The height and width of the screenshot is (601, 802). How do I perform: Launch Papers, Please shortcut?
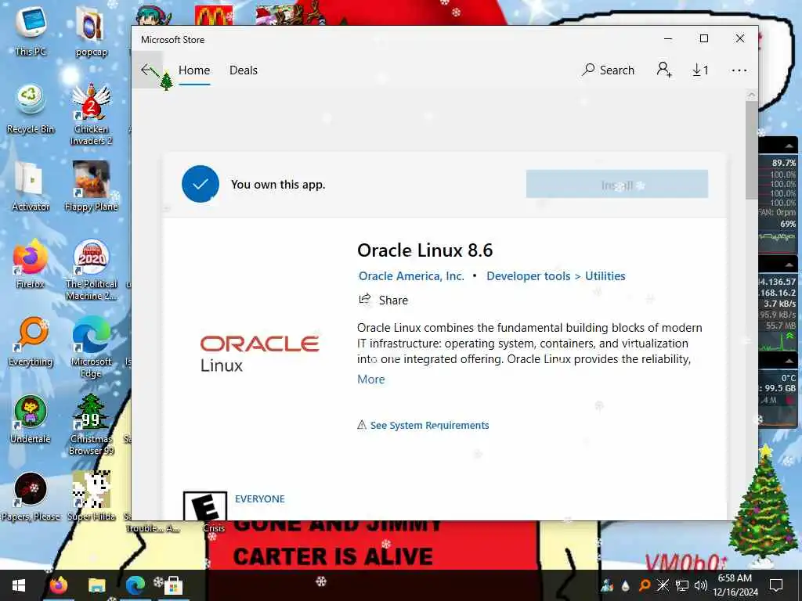point(31,496)
